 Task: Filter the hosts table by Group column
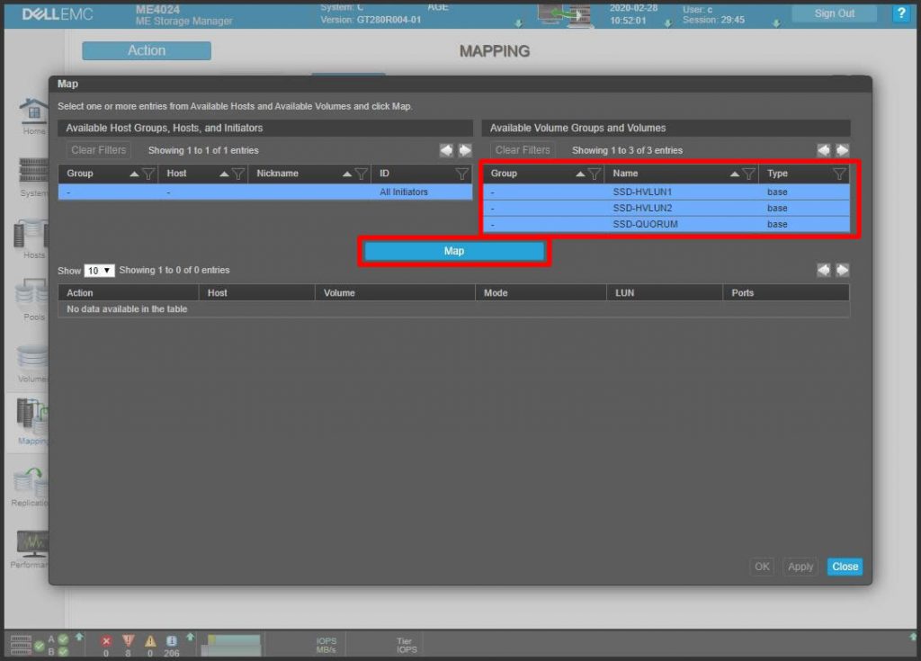[148, 174]
